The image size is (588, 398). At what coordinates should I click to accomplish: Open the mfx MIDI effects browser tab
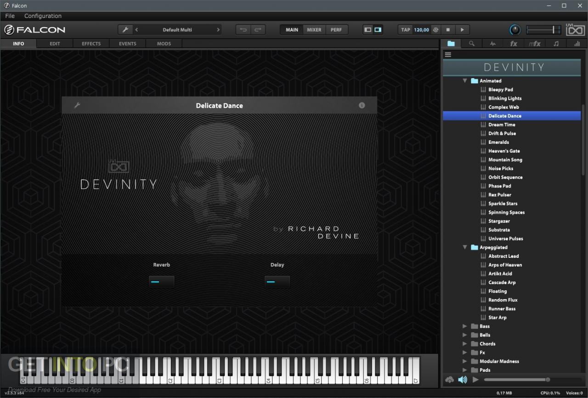[535, 44]
